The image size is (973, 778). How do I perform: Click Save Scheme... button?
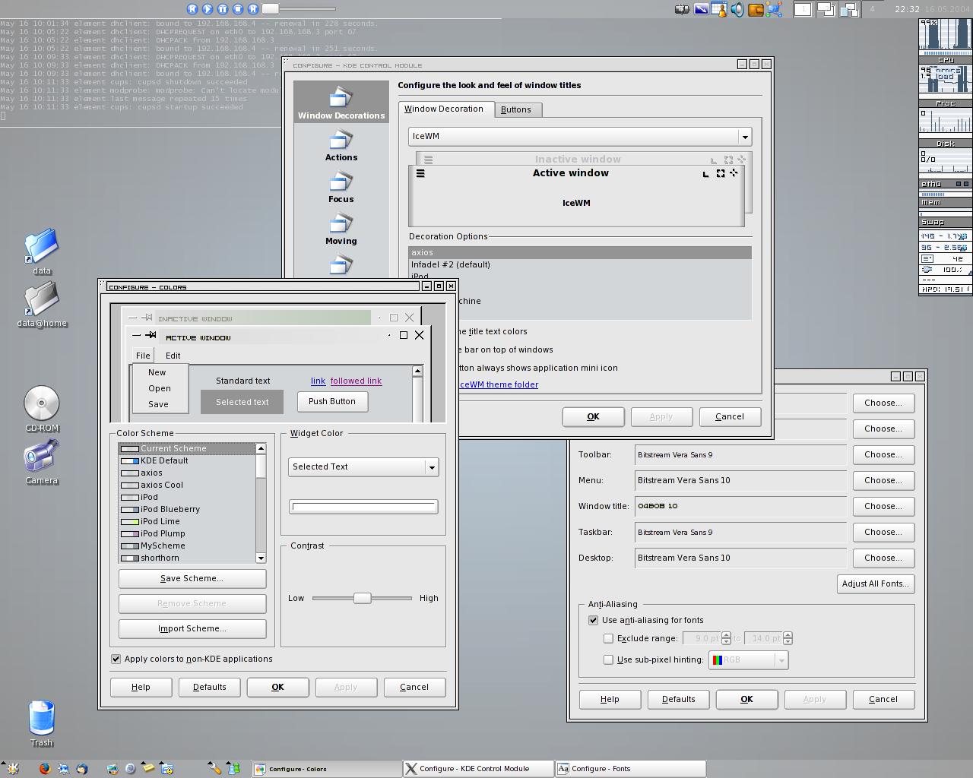pyautogui.click(x=192, y=578)
